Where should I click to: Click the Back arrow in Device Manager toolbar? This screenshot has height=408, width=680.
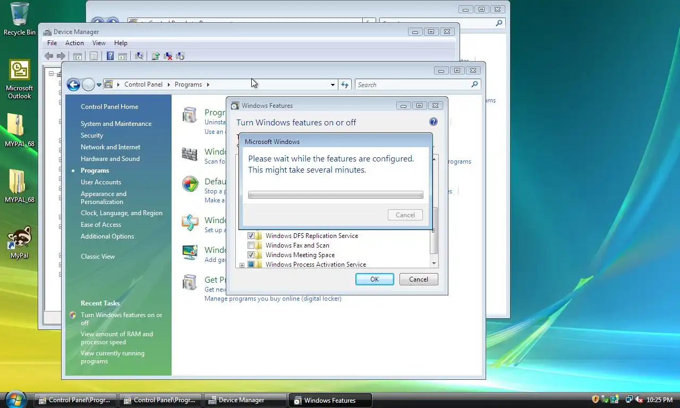click(49, 56)
